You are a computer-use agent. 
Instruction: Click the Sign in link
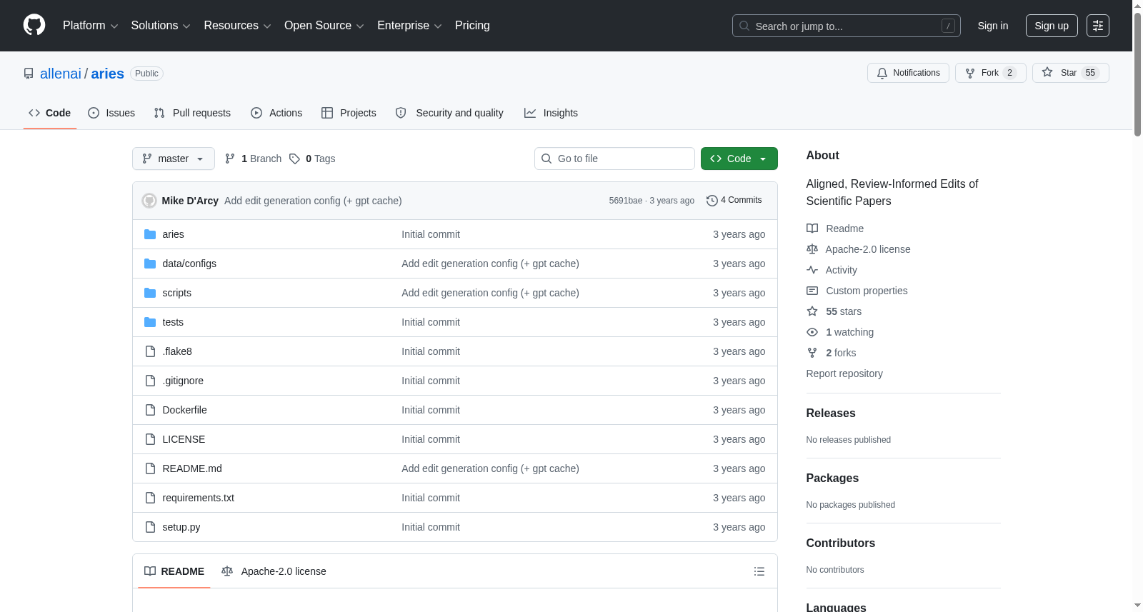[993, 26]
